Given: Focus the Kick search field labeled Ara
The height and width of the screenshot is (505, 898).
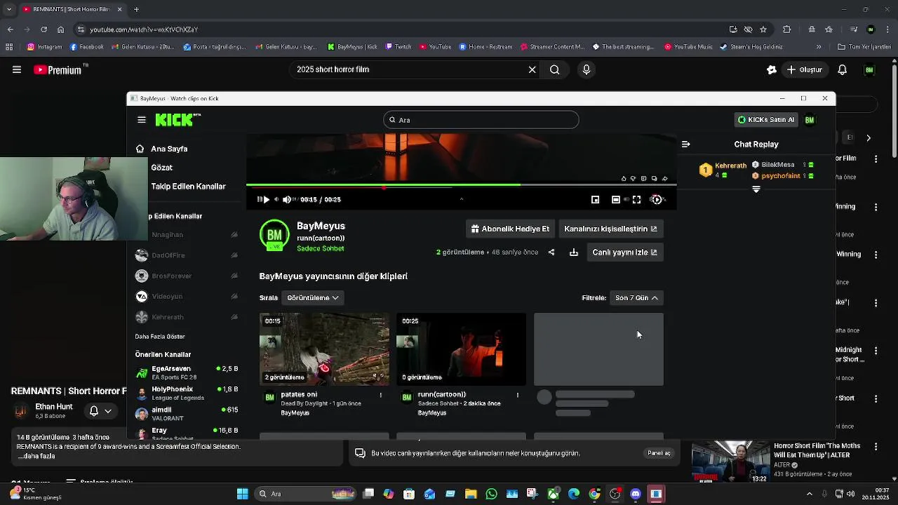Looking at the screenshot, I should pos(481,120).
